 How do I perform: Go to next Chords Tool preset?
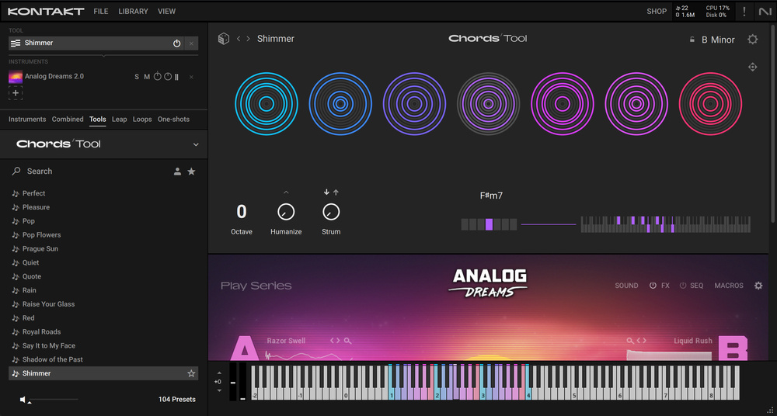point(249,39)
